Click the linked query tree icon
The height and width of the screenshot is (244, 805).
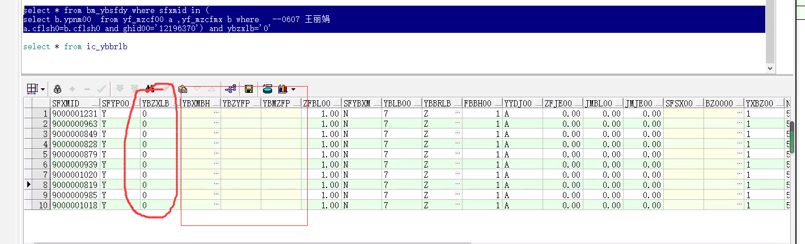(x=230, y=89)
